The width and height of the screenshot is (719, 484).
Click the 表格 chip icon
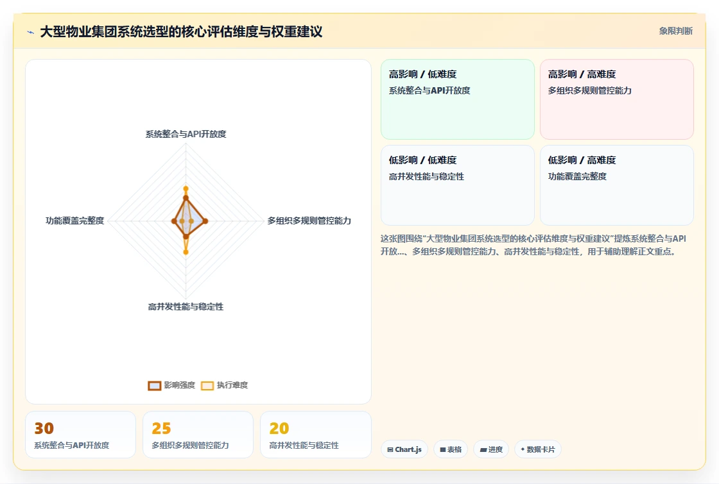click(443, 449)
